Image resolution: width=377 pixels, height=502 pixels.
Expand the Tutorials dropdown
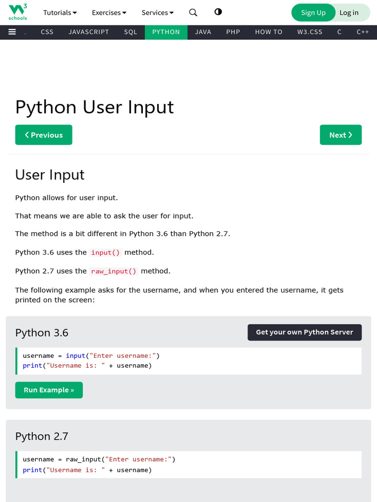(x=60, y=13)
